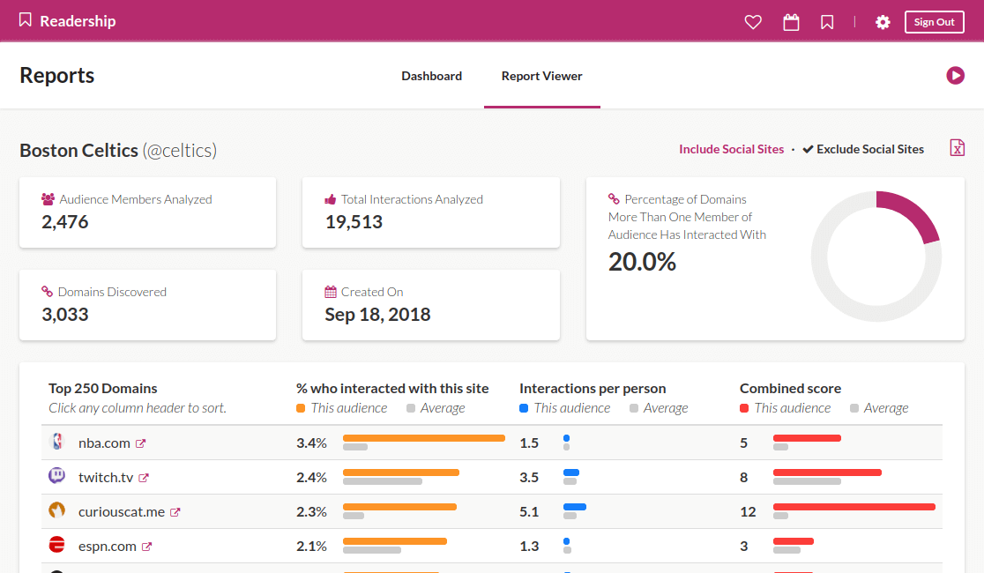
Task: Click the audience members people icon
Action: (48, 199)
